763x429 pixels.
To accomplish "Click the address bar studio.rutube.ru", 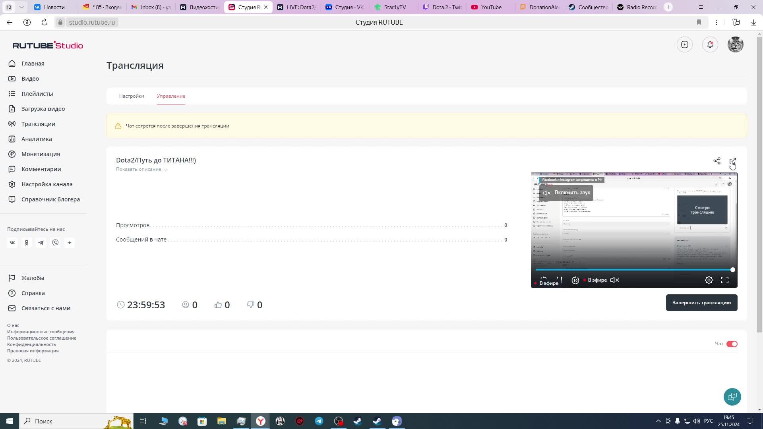I will (x=92, y=22).
